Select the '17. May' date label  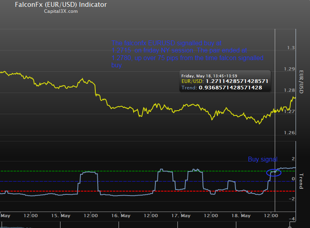click(x=181, y=216)
